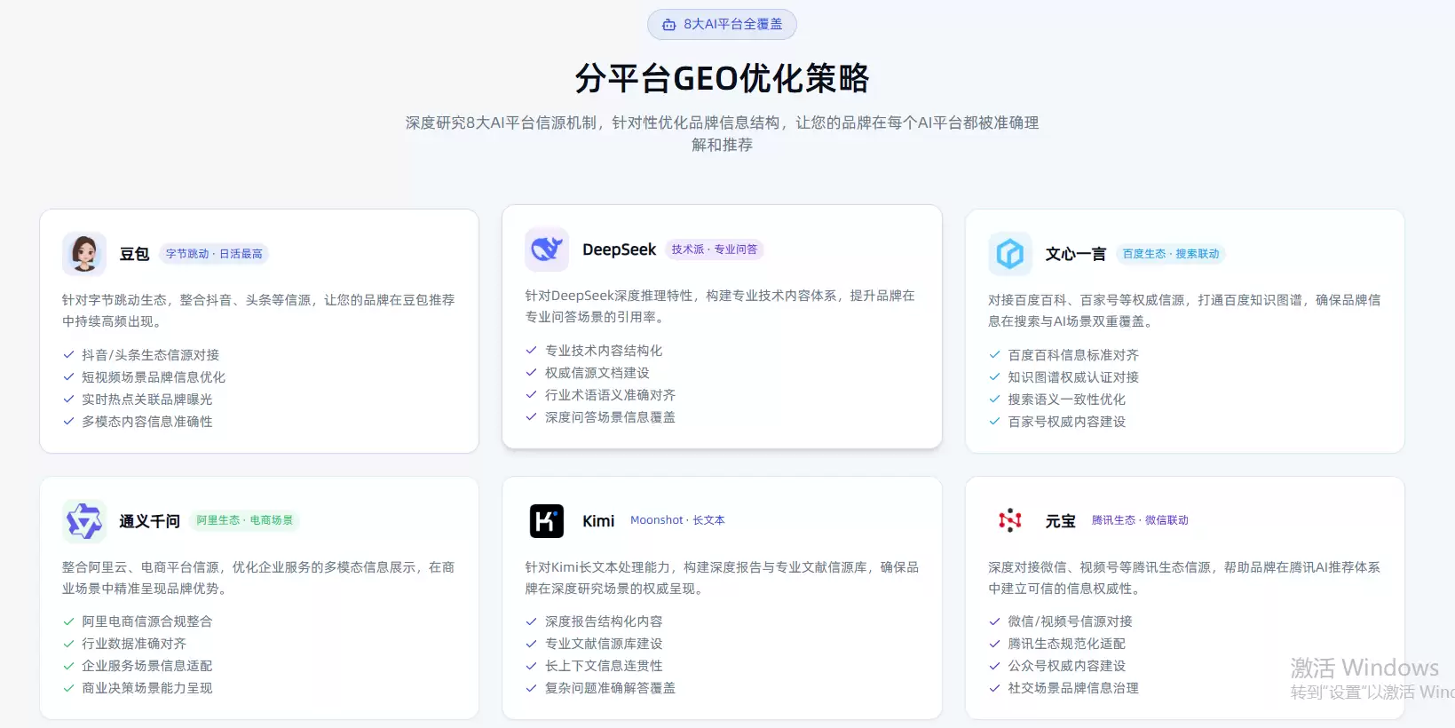Click the 字节跳动 · 日活最高 tag

click(x=214, y=254)
